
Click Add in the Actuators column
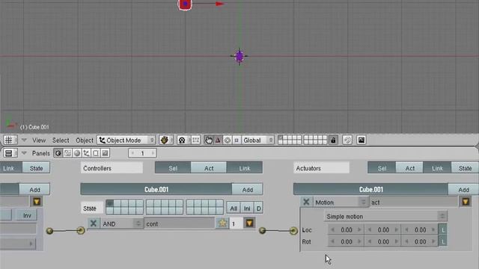[463, 189]
